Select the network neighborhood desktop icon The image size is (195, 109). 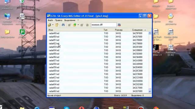tap(7, 19)
